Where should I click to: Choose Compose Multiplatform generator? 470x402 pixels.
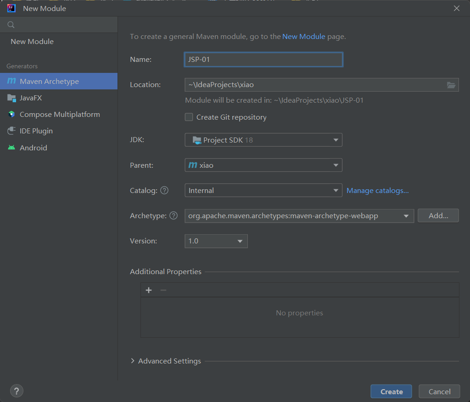click(59, 114)
